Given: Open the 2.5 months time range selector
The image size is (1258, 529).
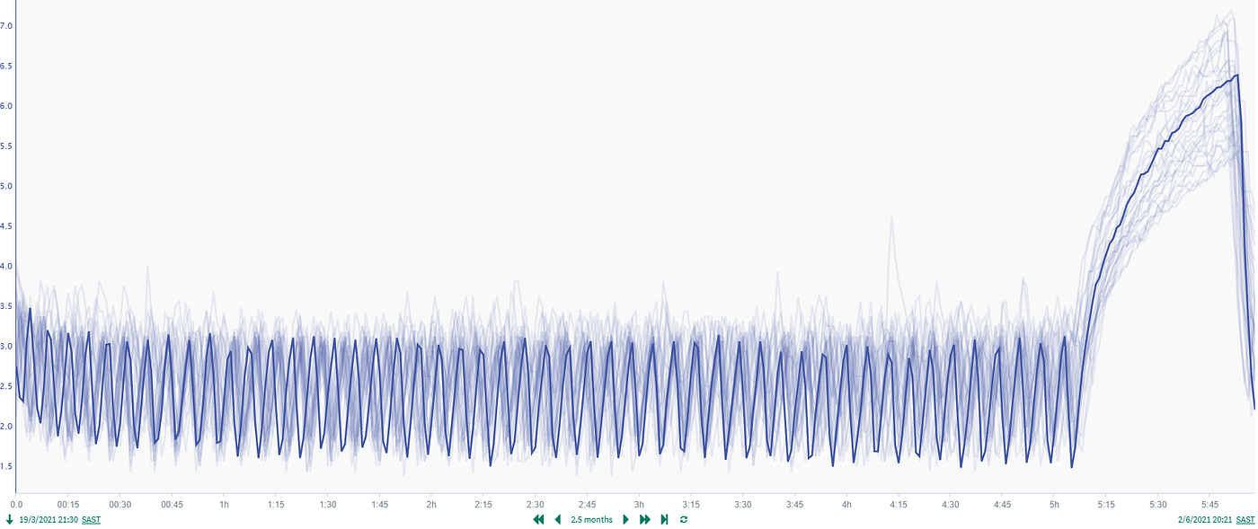Looking at the screenshot, I should pos(591,520).
